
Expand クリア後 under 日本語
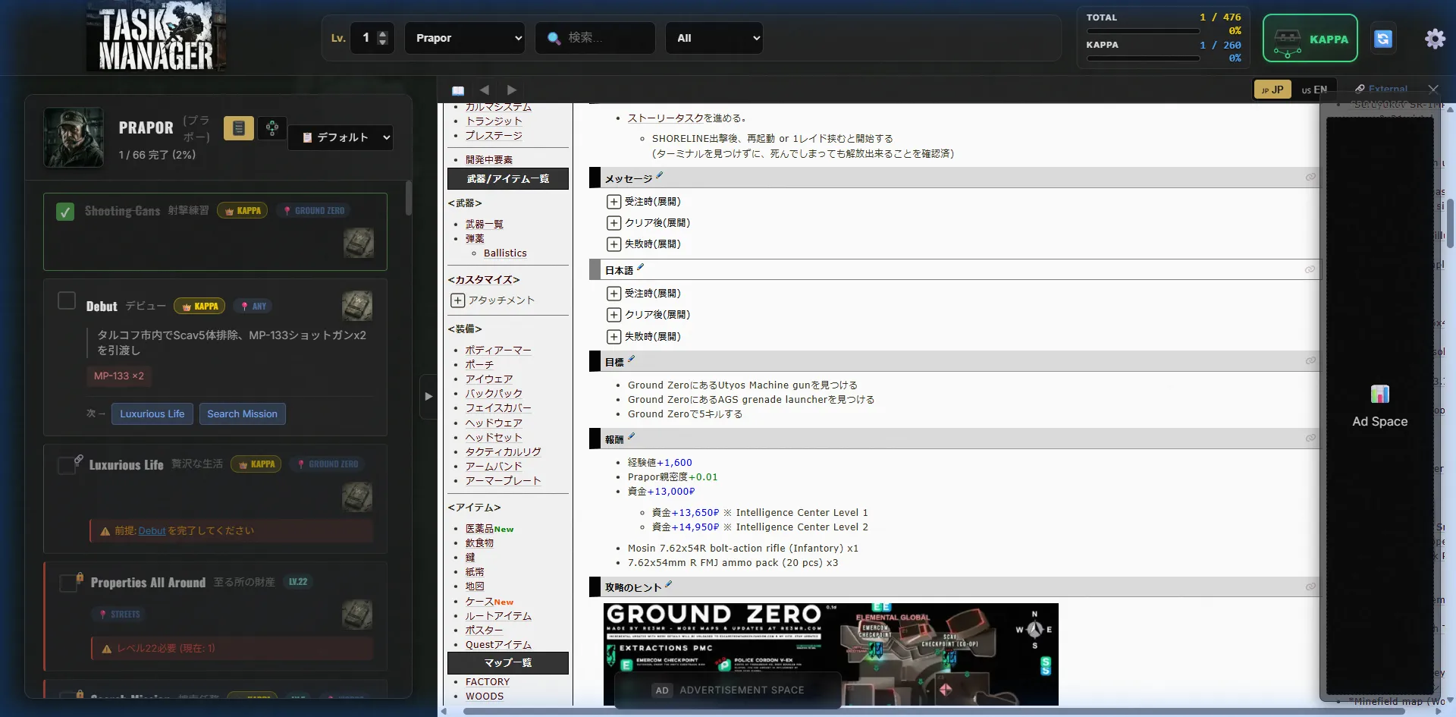(614, 315)
